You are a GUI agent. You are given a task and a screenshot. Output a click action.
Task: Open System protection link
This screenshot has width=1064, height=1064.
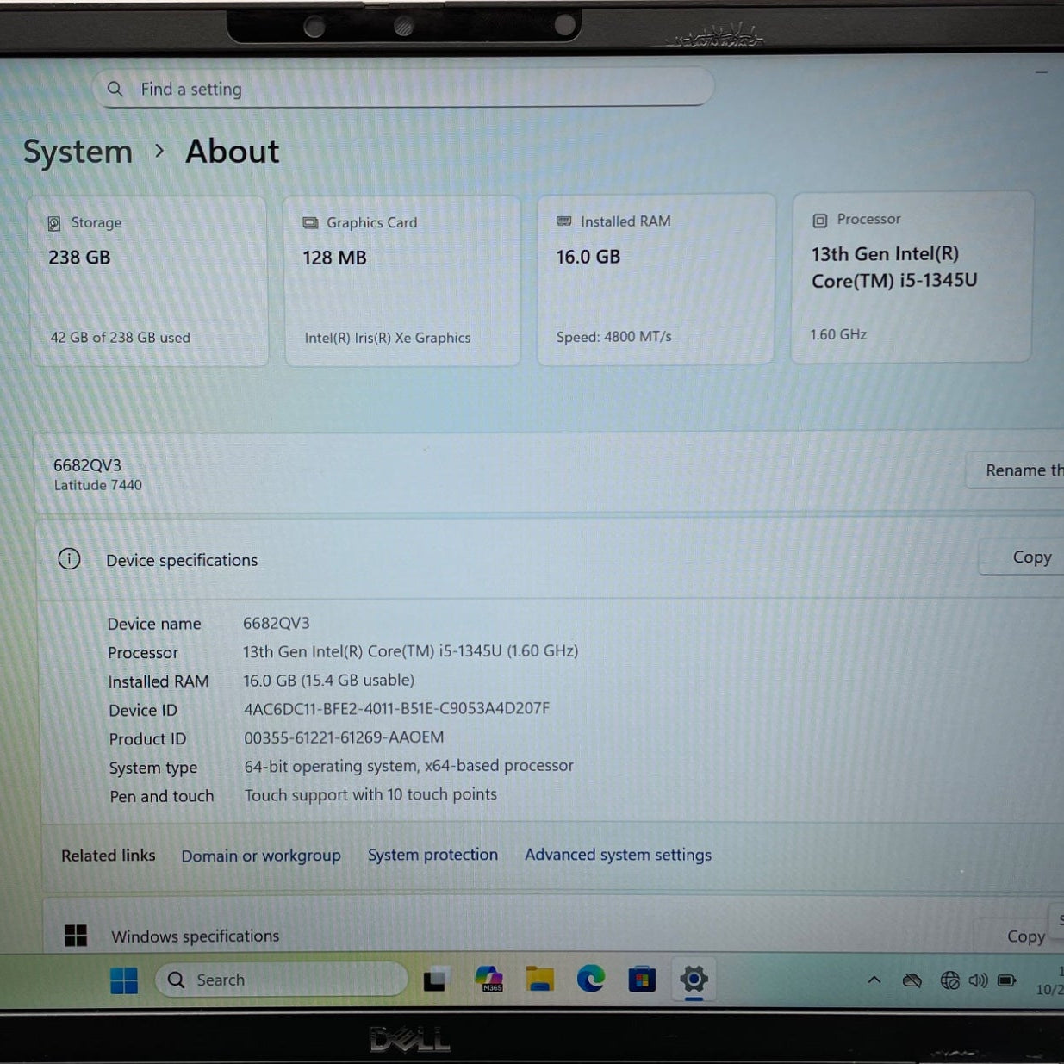(x=432, y=855)
